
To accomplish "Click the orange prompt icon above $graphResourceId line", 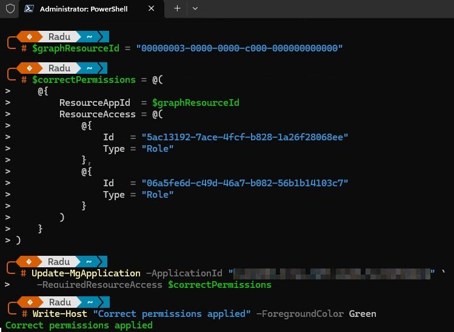I will tap(29, 36).
